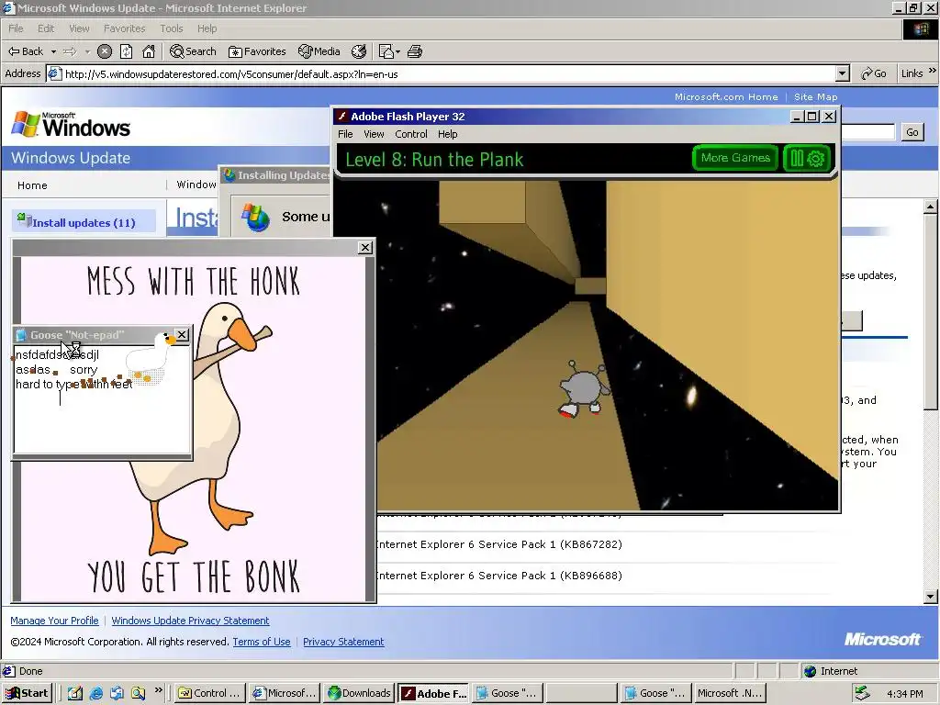Switch to Downloads taskbar button
The image size is (940, 705).
point(359,693)
